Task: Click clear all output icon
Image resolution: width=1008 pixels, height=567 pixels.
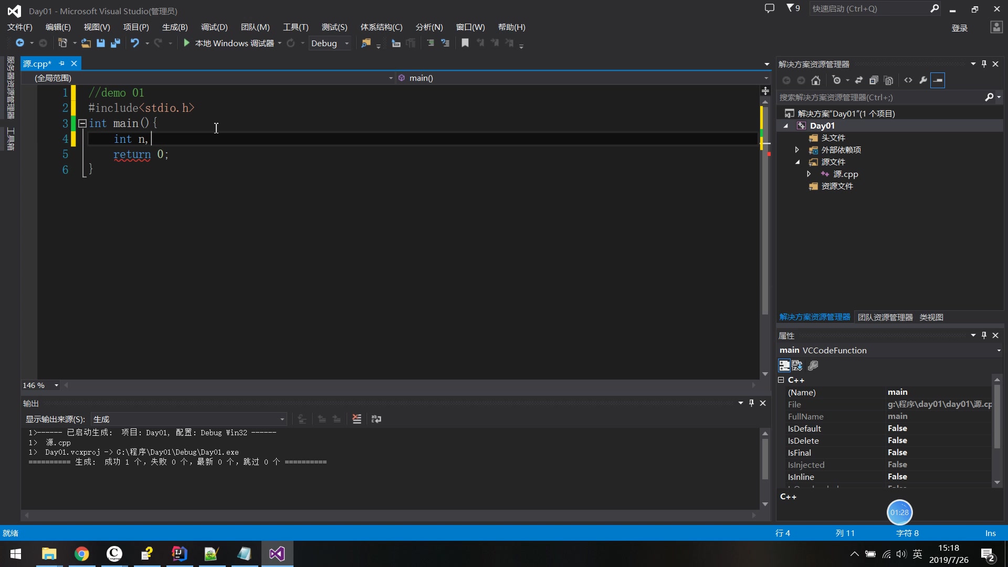Action: point(356,419)
